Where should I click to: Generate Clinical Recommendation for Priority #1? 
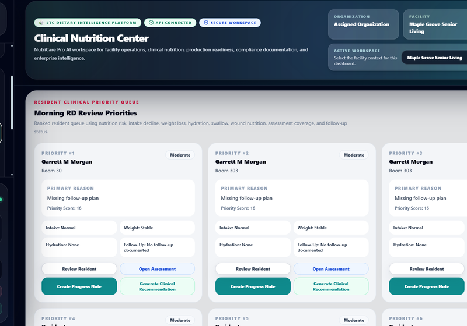(157, 286)
